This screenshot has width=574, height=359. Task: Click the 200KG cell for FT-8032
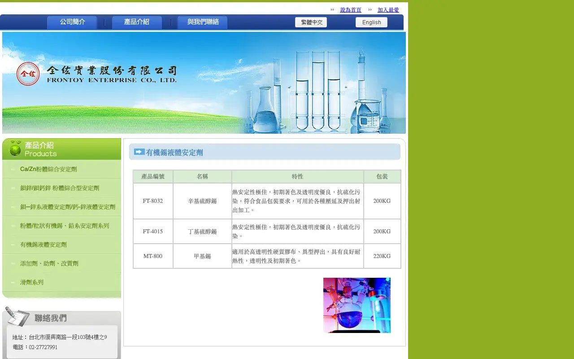[x=382, y=201]
